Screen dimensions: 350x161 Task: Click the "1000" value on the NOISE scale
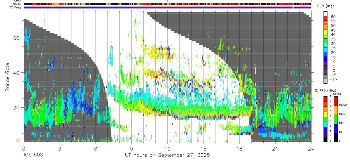pos(342,114)
